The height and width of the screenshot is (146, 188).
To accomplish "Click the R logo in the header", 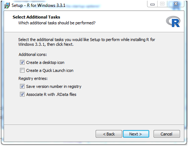I will (x=173, y=21).
